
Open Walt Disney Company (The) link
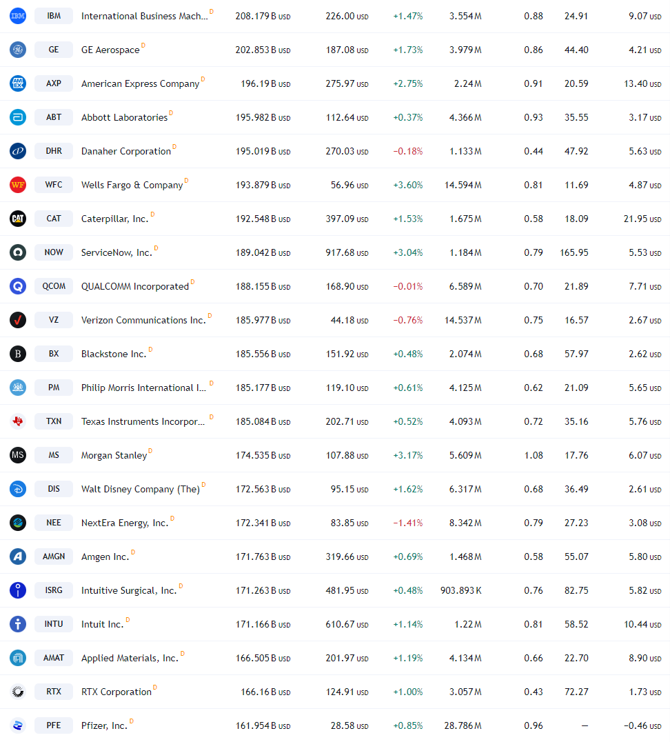click(x=141, y=489)
